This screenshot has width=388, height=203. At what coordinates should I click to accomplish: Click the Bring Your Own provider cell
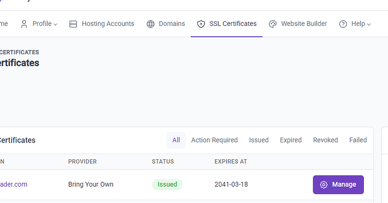point(91,184)
